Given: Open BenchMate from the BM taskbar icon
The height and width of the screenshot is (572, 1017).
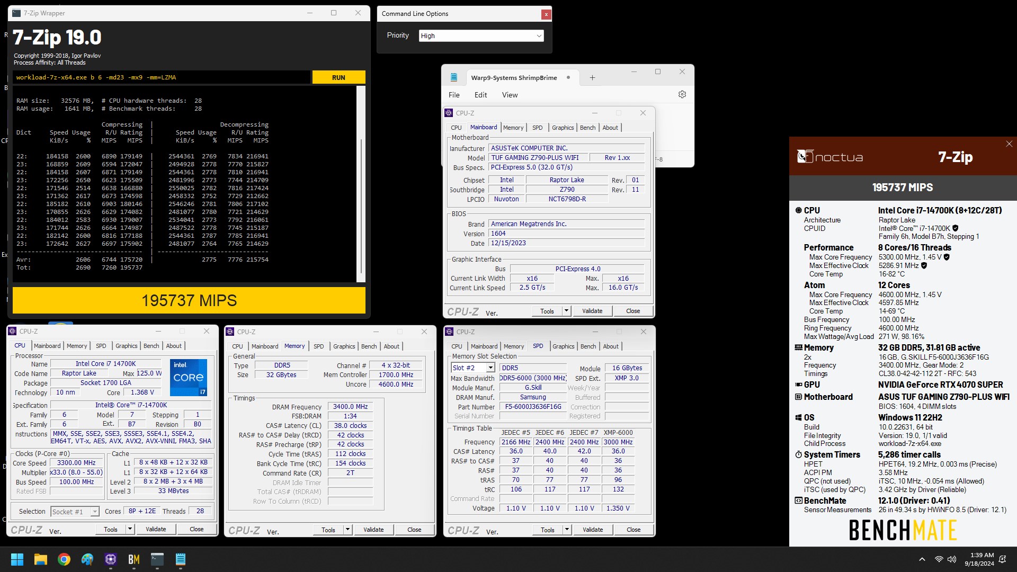Looking at the screenshot, I should [134, 559].
